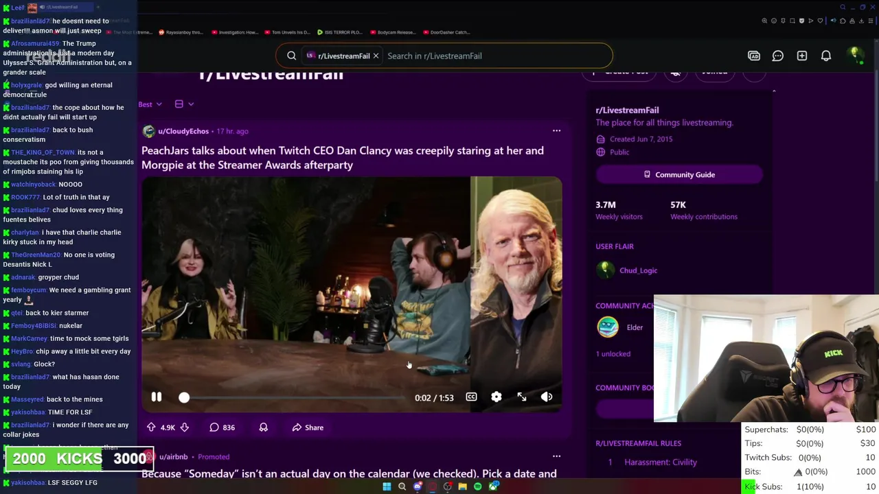The width and height of the screenshot is (879, 494).
Task: Open the 'Bodycam Release...' bookmark
Action: (x=392, y=32)
